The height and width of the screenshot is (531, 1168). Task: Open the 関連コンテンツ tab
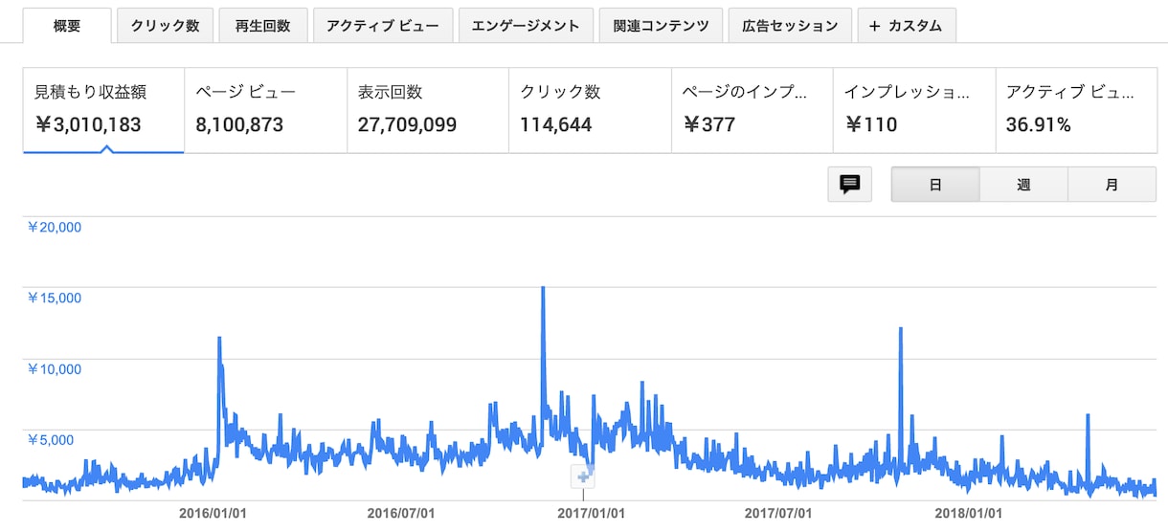661,26
